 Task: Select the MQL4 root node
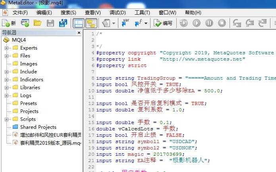(x=19, y=40)
